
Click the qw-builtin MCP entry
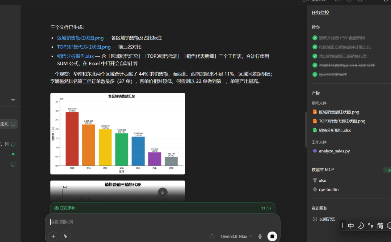328,190
